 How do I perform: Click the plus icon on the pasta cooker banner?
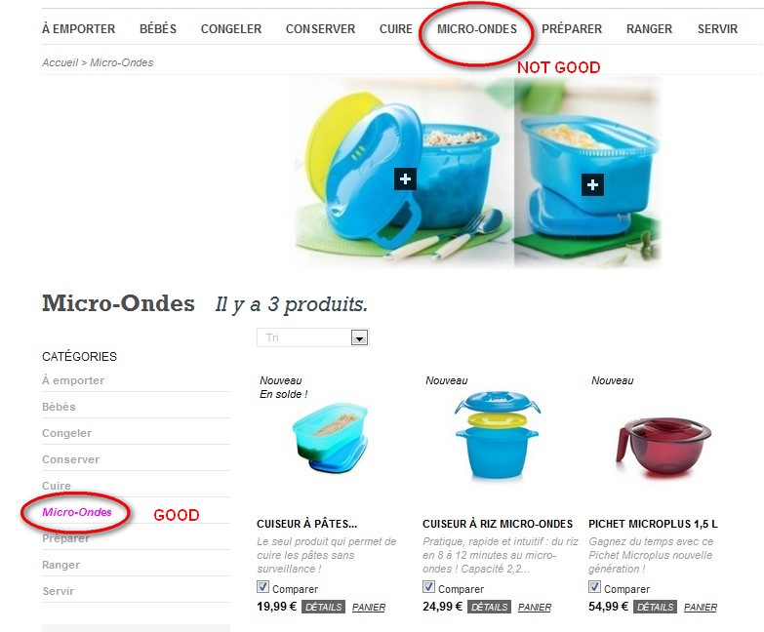tap(592, 185)
